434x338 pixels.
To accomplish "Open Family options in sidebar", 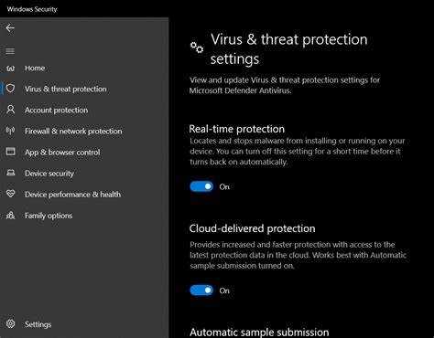I will 49,216.
